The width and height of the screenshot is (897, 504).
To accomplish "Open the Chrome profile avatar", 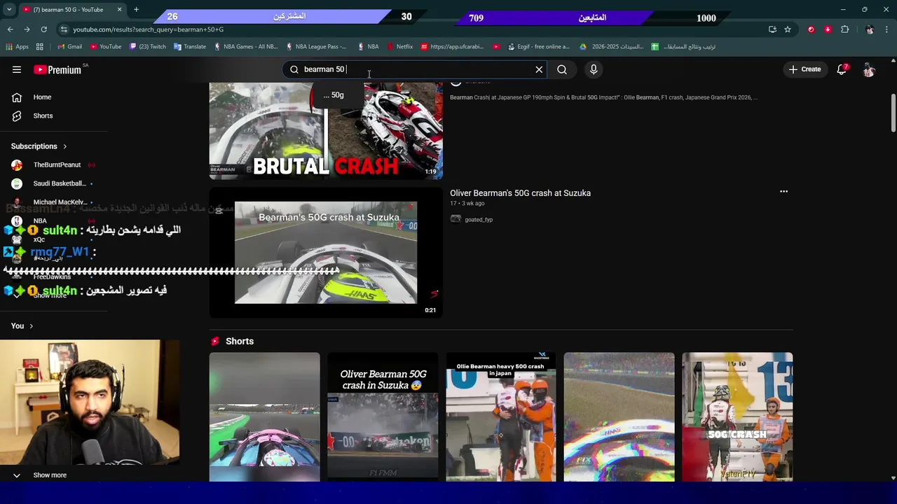I will (x=870, y=29).
